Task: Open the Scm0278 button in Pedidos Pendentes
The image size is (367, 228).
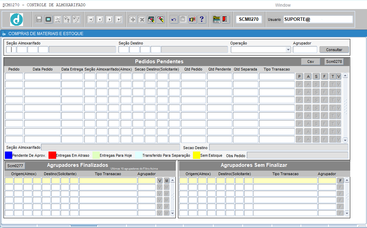Action: 334,62
